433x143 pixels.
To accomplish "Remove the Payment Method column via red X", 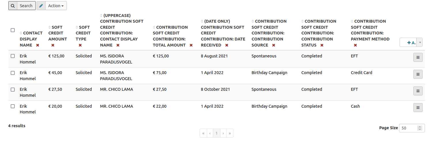I will point(355,45).
